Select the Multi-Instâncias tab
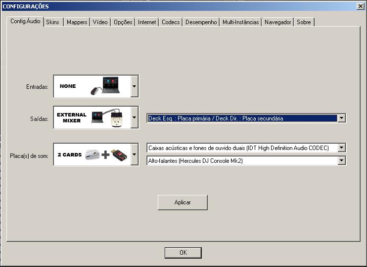 click(x=240, y=22)
